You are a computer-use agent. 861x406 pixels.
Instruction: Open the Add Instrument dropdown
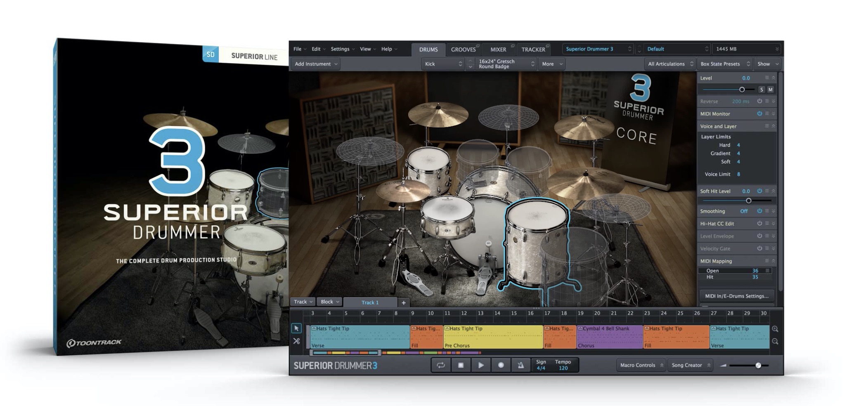(316, 64)
